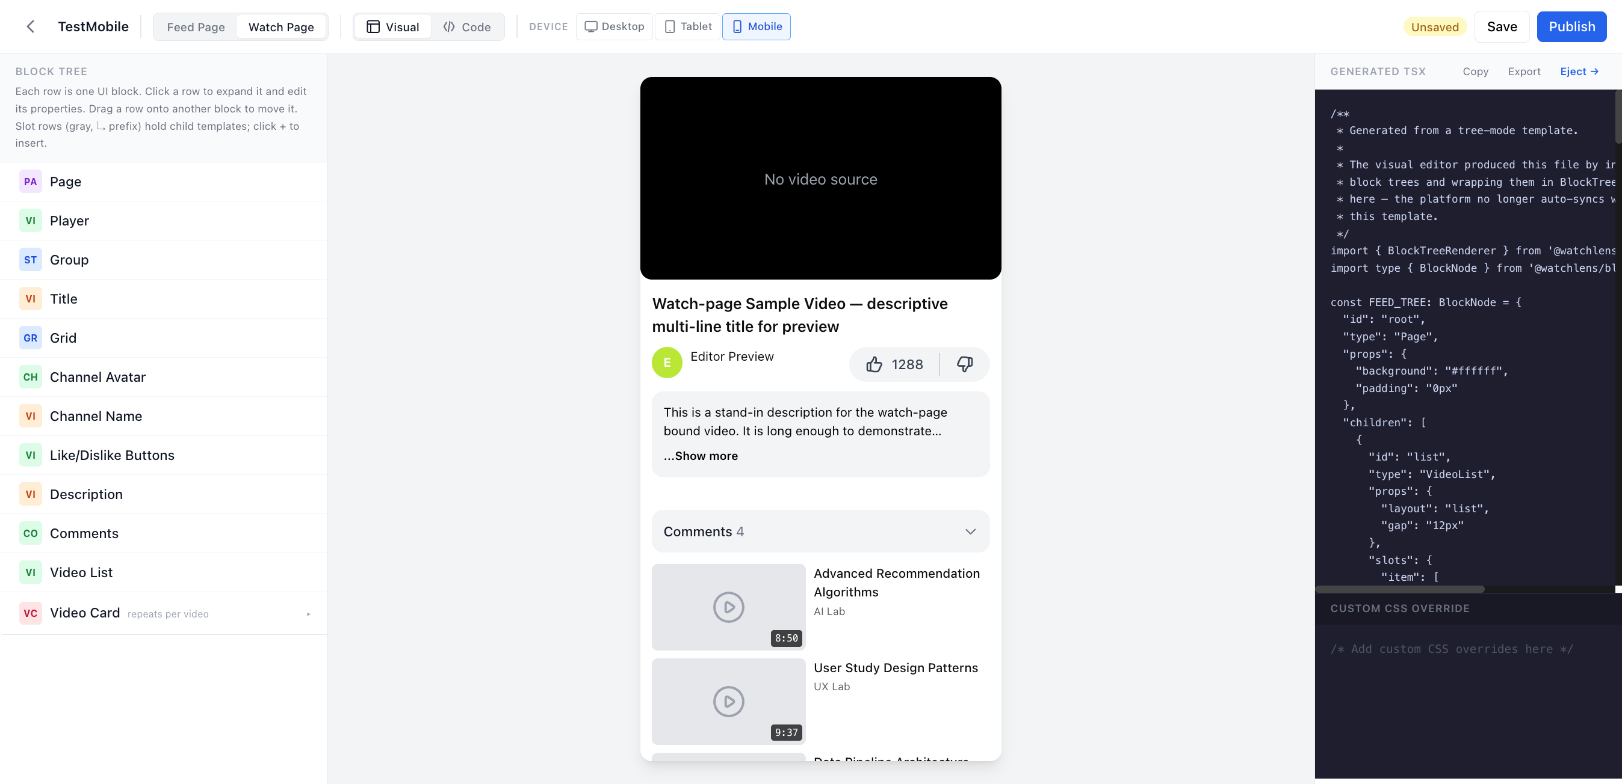Click the PA badge icon on Page row
The image size is (1622, 784).
pos(30,182)
